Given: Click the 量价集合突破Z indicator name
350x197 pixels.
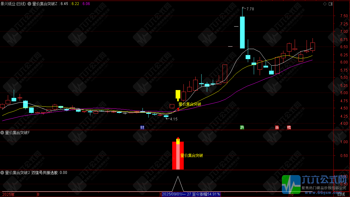Looking at the screenshot, I should click(45, 4).
